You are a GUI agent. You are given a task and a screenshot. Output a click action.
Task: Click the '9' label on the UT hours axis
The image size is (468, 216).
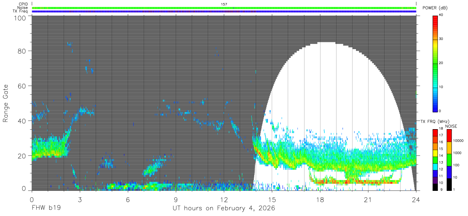click(x=176, y=200)
